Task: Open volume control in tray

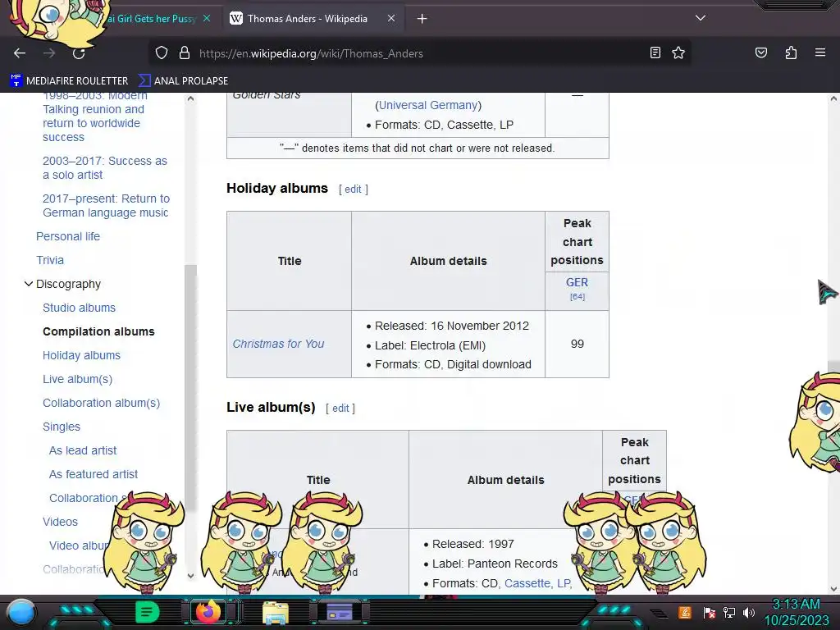Action: pos(749,613)
